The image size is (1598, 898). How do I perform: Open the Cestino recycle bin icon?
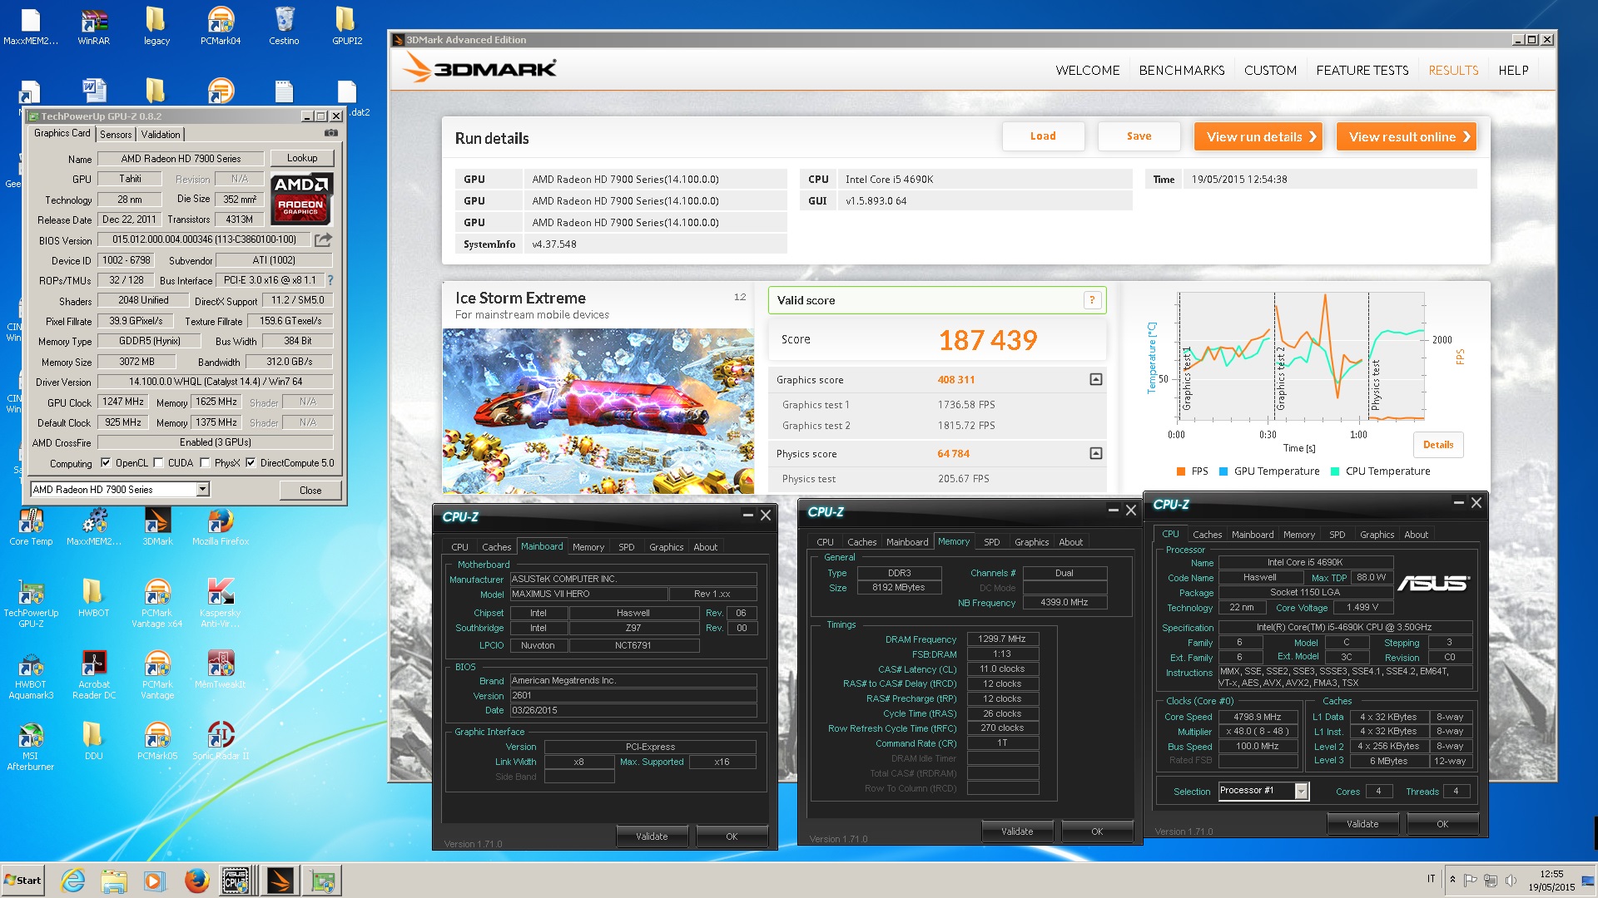(284, 27)
